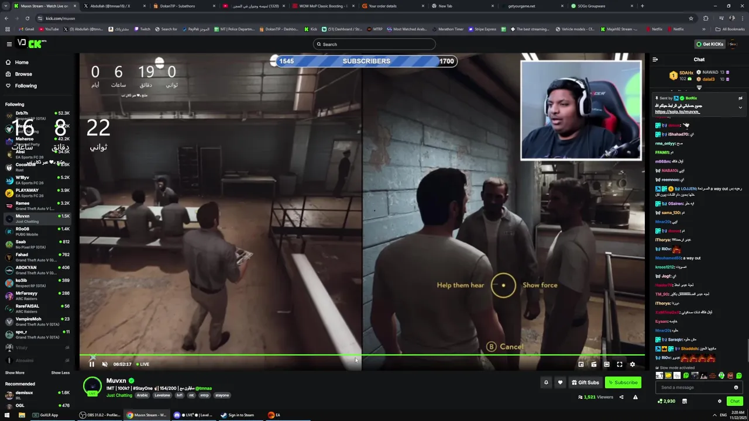Open PLAYAWAY channel in sidebar
This screenshot has width=749, height=421.
tap(37, 193)
